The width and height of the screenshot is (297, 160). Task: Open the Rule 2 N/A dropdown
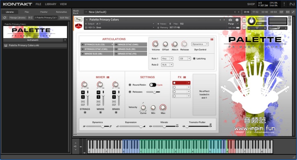coord(167,65)
